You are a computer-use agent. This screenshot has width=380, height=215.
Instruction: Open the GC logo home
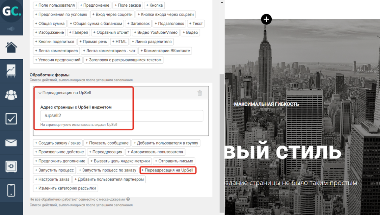point(11,11)
